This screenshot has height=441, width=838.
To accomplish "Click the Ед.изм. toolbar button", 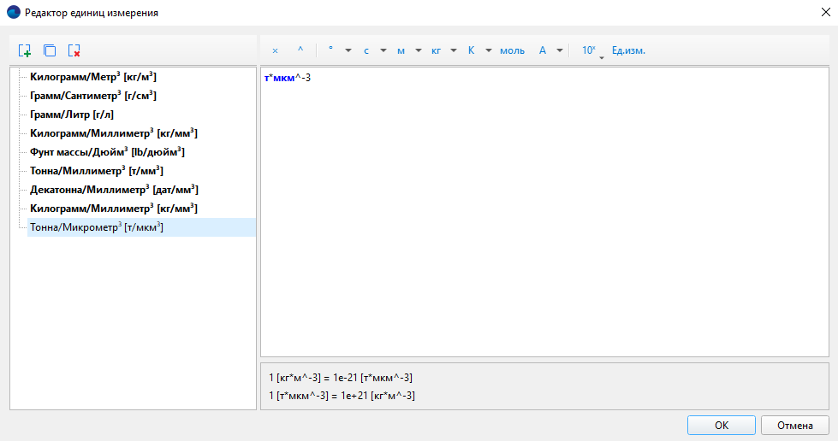I will [x=628, y=50].
